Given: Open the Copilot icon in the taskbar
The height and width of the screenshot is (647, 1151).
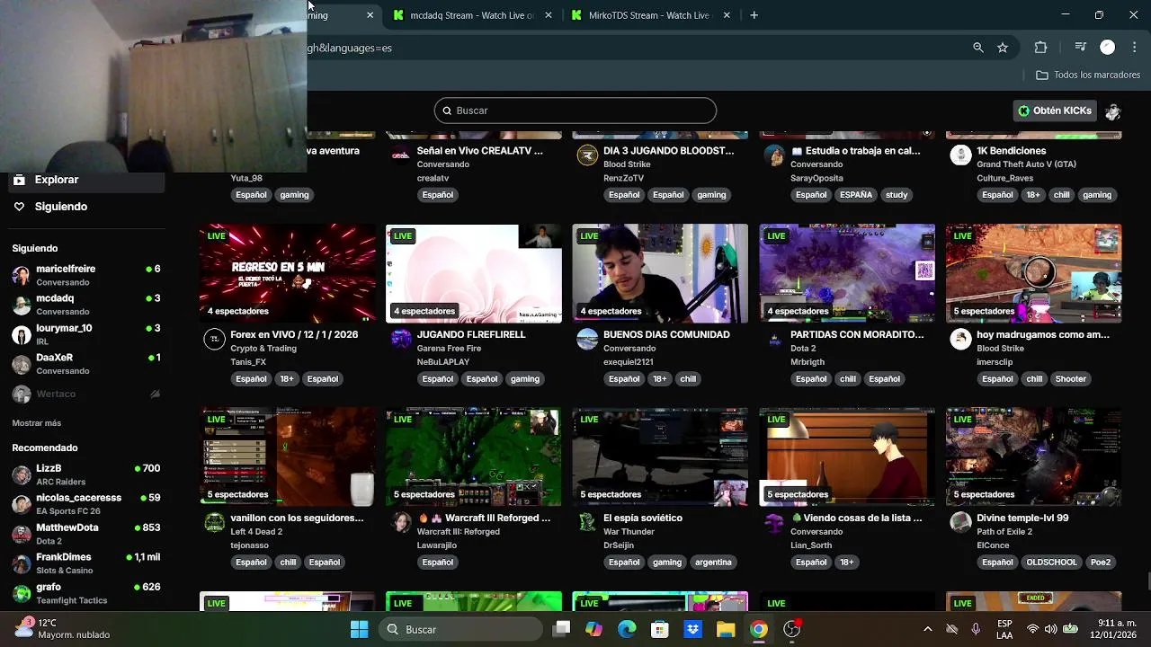Looking at the screenshot, I should click(x=593, y=630).
